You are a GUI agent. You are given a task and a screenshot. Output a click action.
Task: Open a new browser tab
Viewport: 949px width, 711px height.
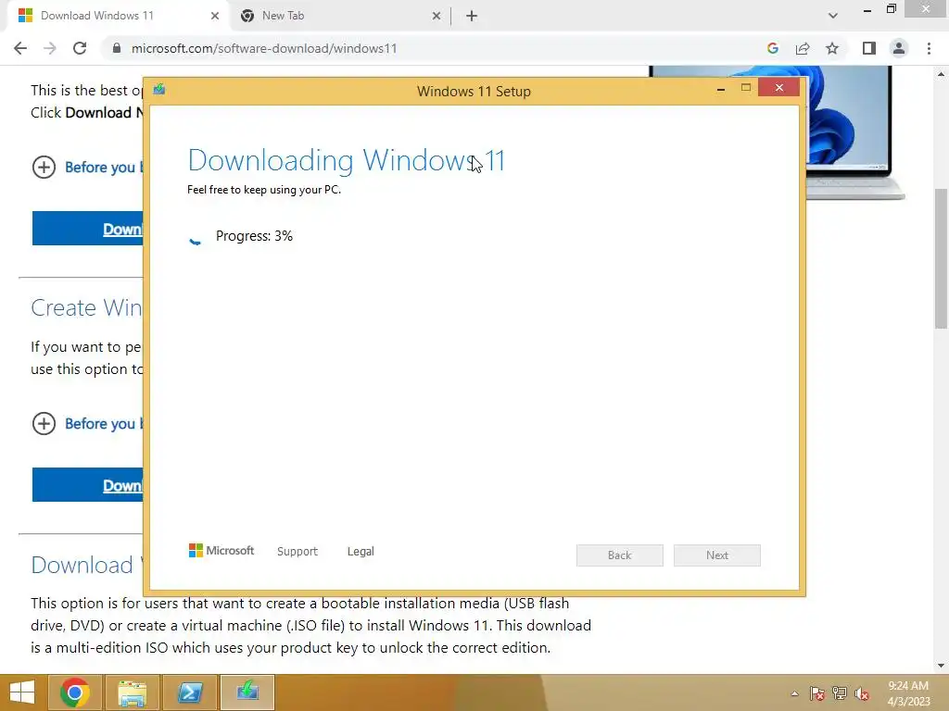tap(472, 16)
